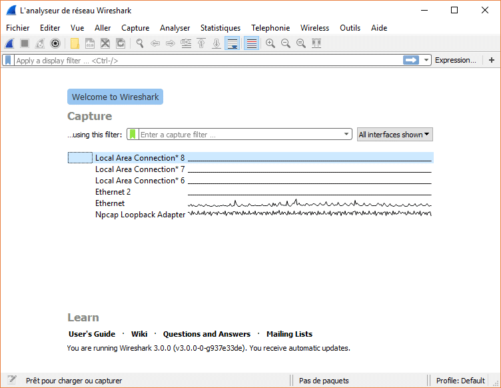
Task: Select Local Area Connection* 7 interface
Action: [250, 169]
